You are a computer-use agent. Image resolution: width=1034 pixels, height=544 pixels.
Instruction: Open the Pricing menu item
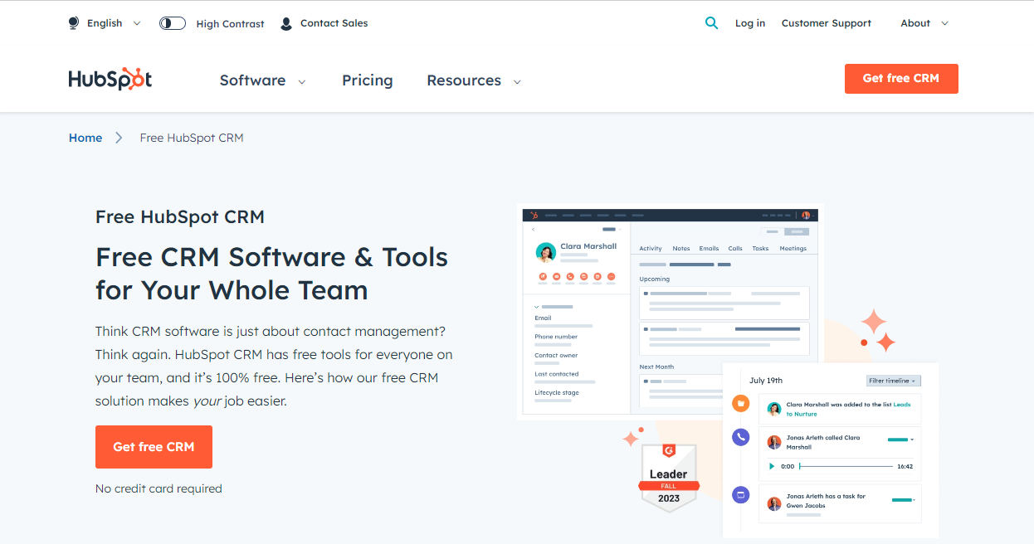point(367,80)
